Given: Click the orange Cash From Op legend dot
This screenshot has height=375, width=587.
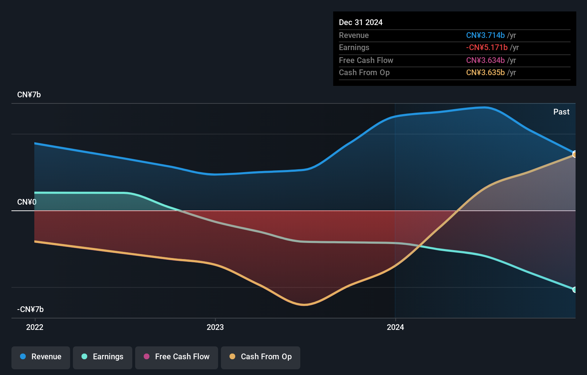Looking at the screenshot, I should tap(233, 357).
